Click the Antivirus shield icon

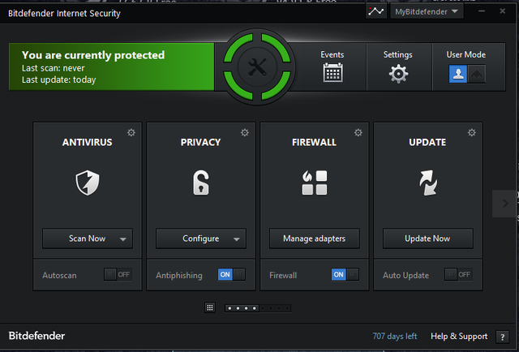tap(88, 182)
